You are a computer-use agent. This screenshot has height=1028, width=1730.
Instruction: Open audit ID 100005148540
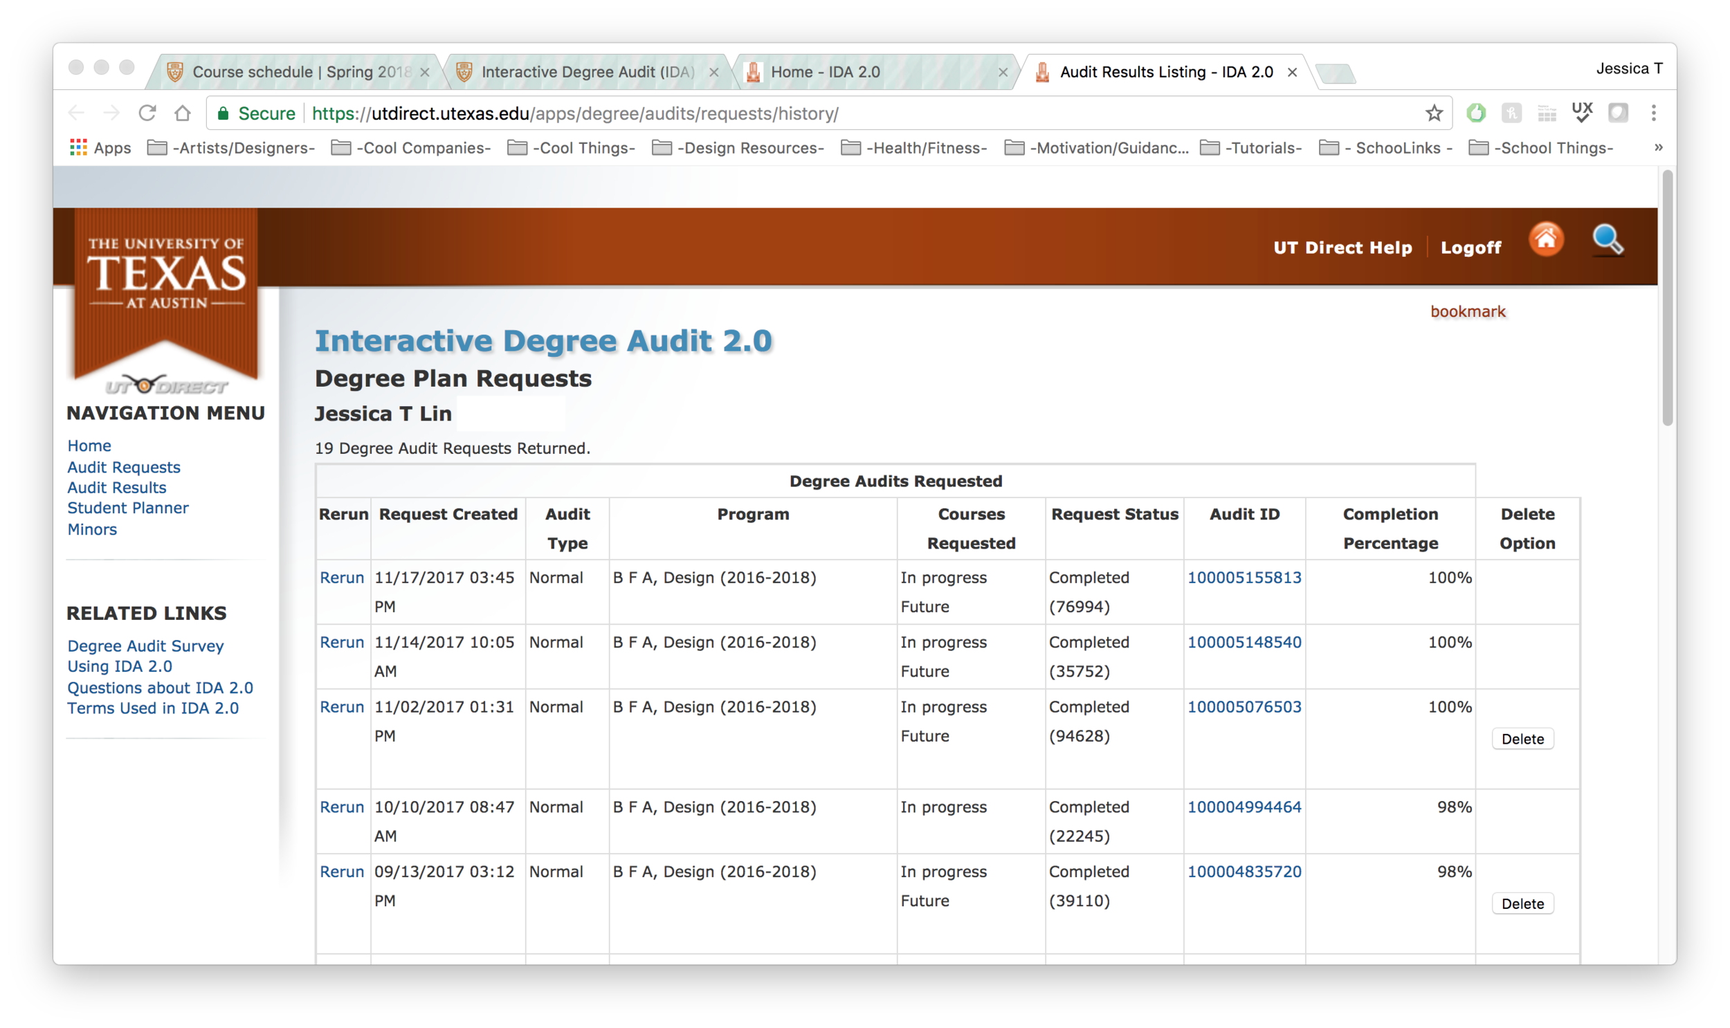pyautogui.click(x=1244, y=642)
